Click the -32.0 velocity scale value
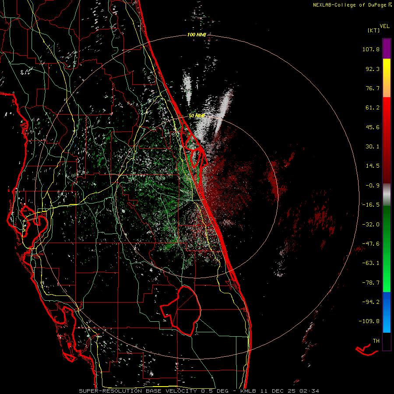The height and width of the screenshot is (394, 394). click(x=371, y=225)
